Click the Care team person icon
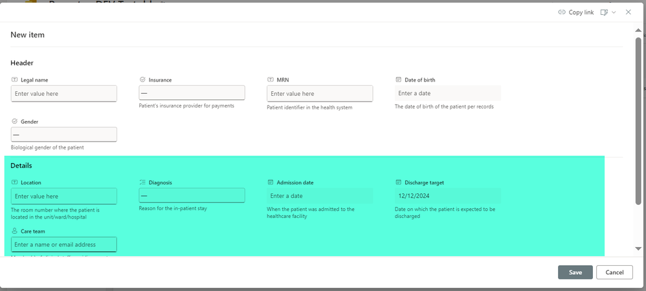Image resolution: width=646 pixels, height=291 pixels. pyautogui.click(x=14, y=231)
